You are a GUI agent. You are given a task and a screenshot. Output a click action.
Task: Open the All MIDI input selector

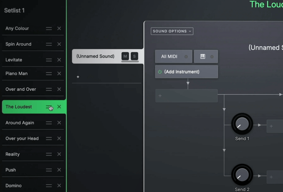coord(173,56)
